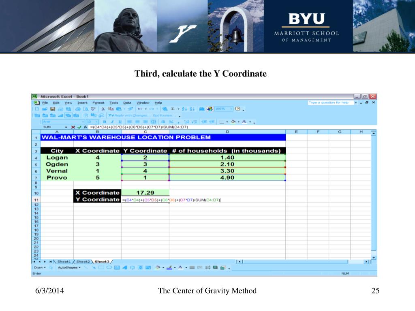Click the AutoSum sigma icon

pos(173,109)
